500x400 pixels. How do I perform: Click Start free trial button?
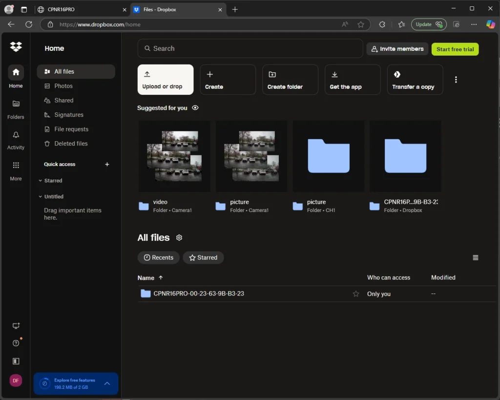pos(455,49)
